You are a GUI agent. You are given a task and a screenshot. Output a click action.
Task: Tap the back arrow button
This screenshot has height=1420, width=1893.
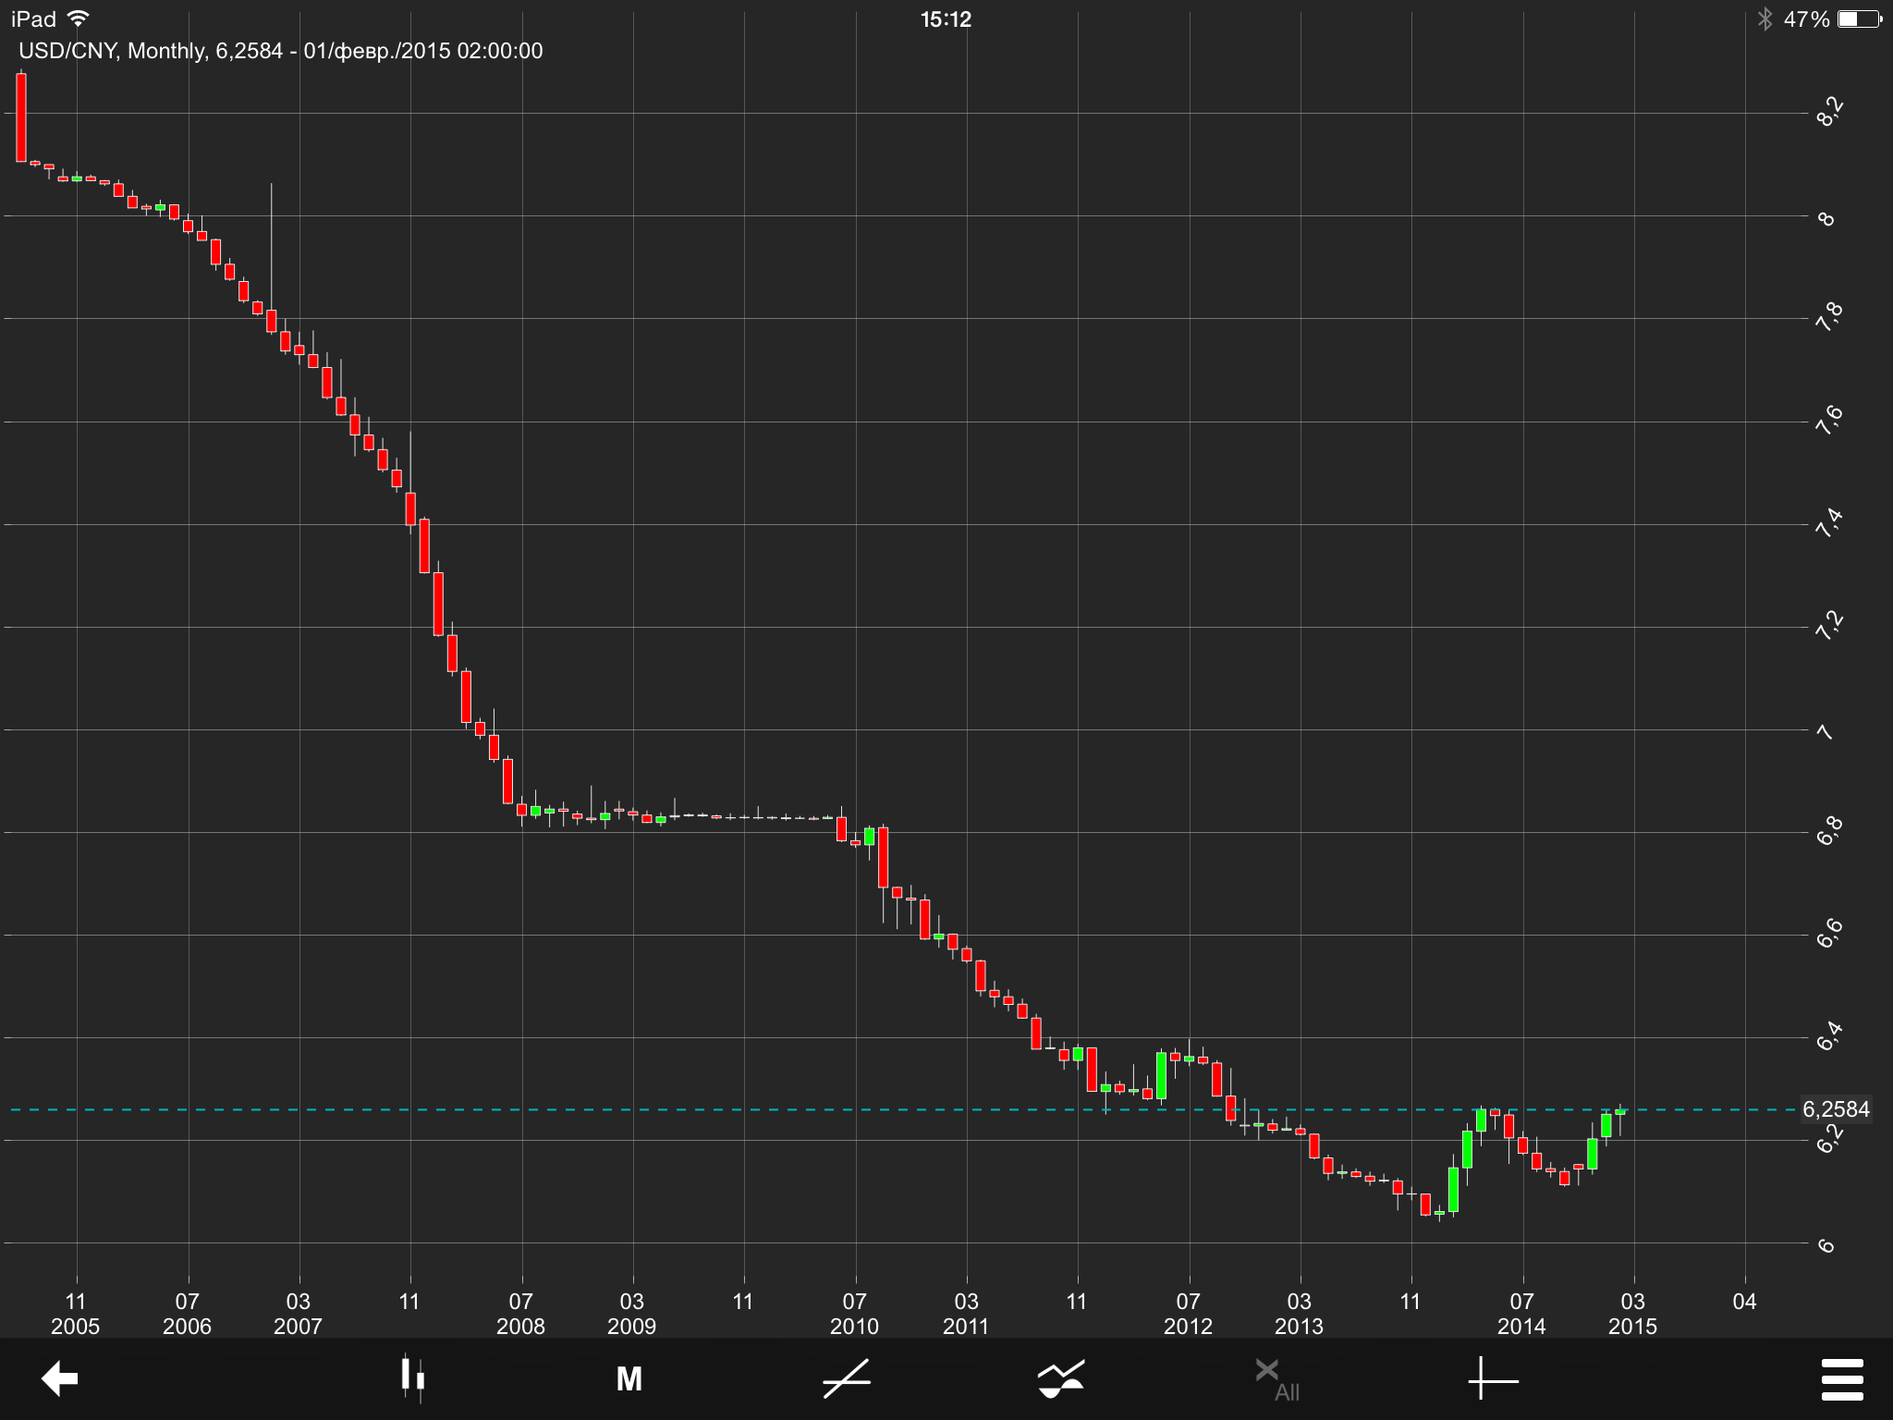click(60, 1378)
